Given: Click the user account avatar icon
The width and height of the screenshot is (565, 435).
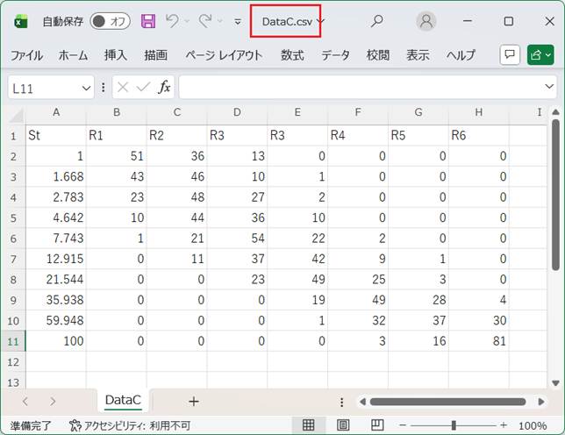Looking at the screenshot, I should pos(426,21).
